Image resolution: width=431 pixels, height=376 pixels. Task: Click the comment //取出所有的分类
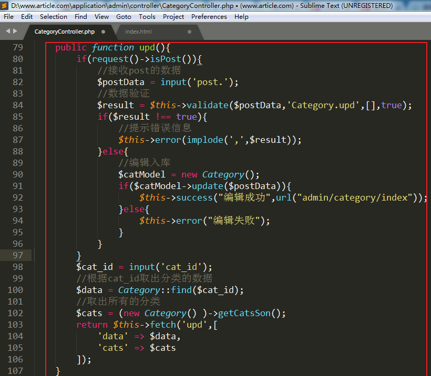tap(118, 301)
